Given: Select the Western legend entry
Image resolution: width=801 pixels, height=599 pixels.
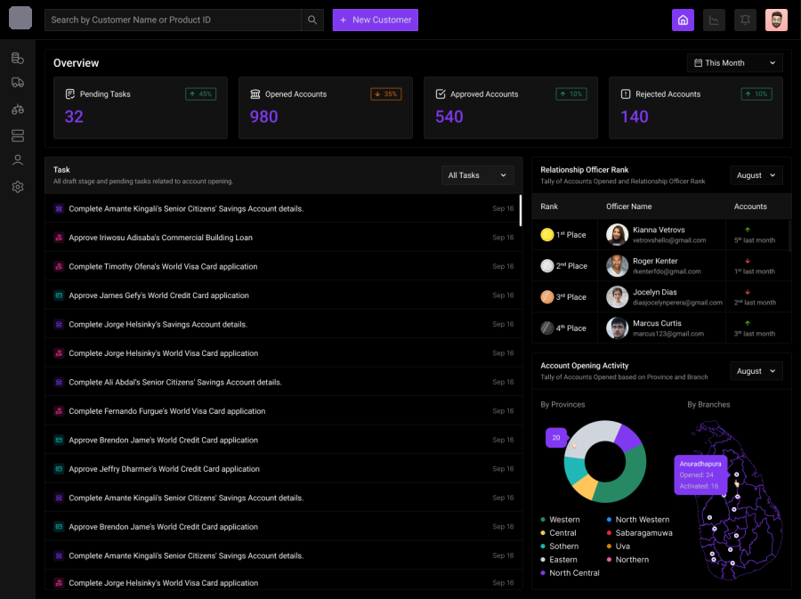Looking at the screenshot, I should pos(561,519).
